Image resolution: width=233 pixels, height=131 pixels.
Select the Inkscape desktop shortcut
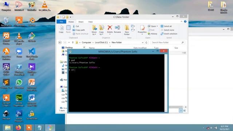(x=6, y=115)
